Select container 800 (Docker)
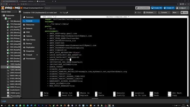Viewport: 190px width, 107px height. pos(15,59)
